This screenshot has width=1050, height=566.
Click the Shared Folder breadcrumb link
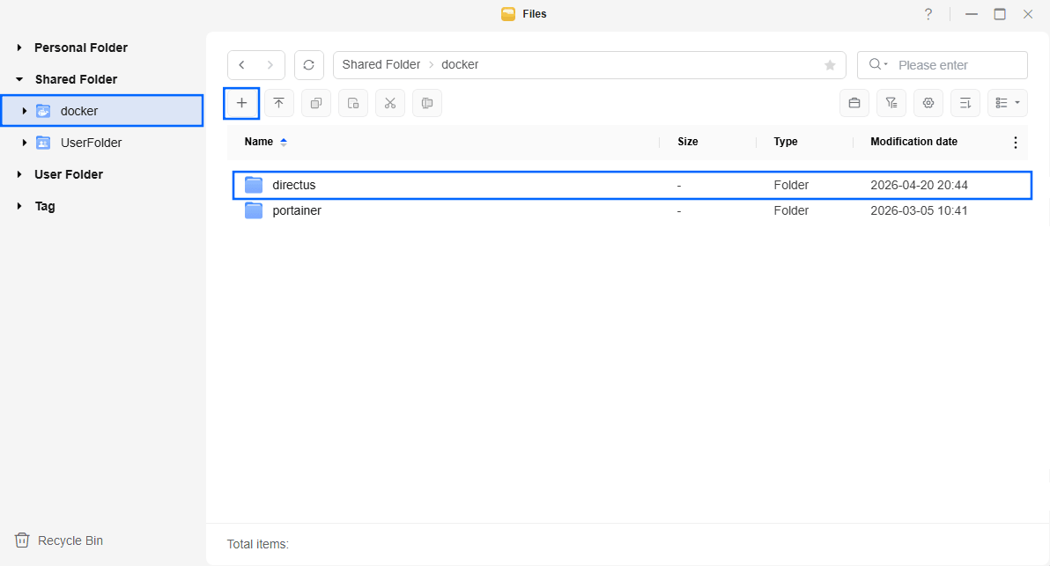[381, 65]
